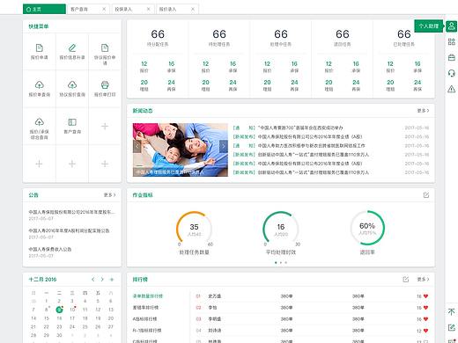Open the second news headline about 2016年年度业绩
This screenshot has height=343, width=458.
(x=310, y=136)
